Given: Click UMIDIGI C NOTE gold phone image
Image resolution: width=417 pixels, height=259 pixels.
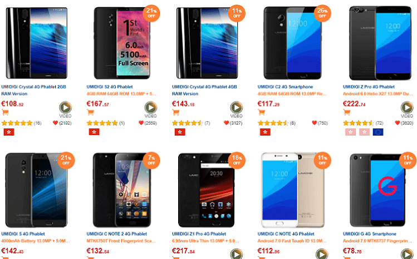Looking at the screenshot, I should point(292,190).
